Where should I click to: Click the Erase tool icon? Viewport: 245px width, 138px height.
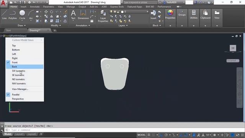tap(65, 12)
